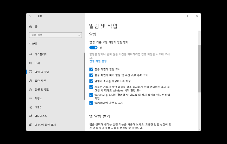Screen dimensions: 227x144
Task: Click the scroll down arrow
Action: click(199, 129)
